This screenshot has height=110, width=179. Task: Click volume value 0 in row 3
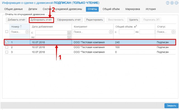coord(116,52)
